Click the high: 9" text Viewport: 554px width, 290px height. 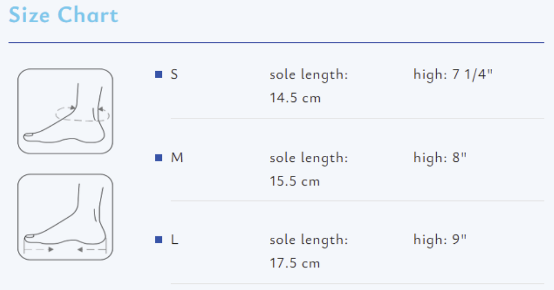[x=440, y=239]
